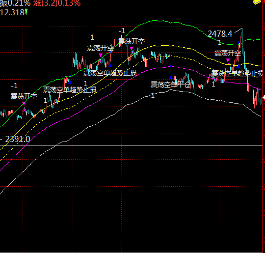Click the blue triangle beside 震荡空单平仓

tap(171, 77)
